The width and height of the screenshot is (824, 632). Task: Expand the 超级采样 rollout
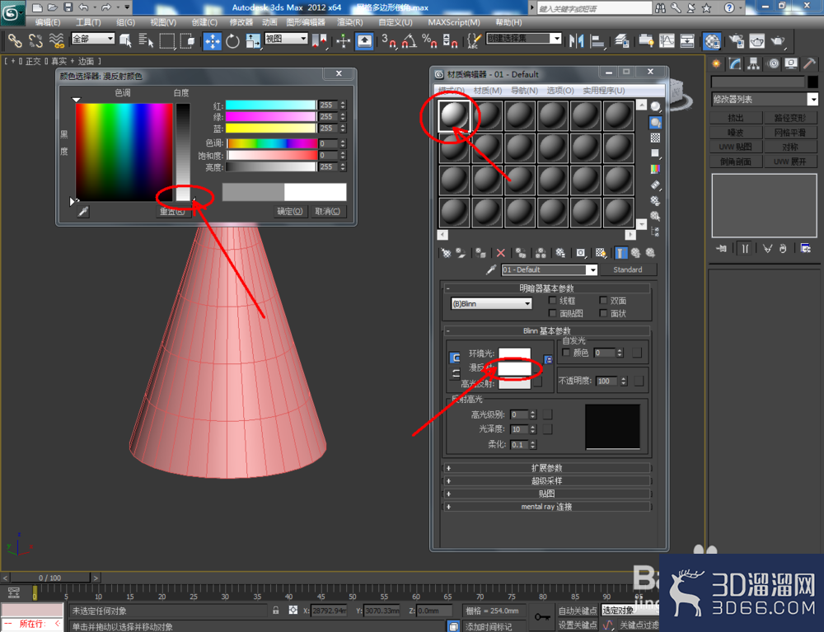(x=546, y=480)
